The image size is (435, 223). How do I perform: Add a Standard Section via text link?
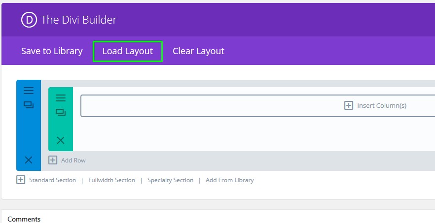(52, 180)
